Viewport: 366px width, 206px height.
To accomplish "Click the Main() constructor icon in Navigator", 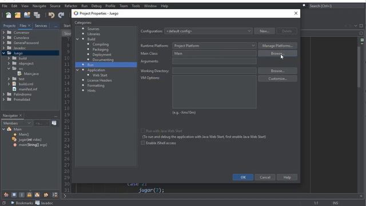I will (x=15, y=134).
